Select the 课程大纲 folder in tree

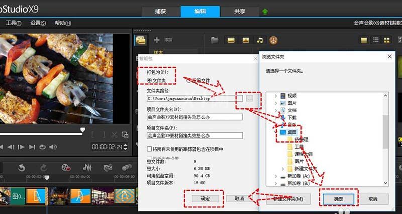[x=304, y=154]
